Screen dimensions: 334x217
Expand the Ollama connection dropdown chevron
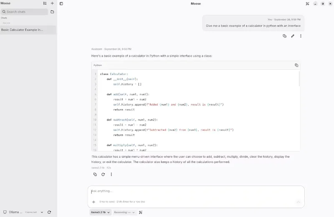pos(42,212)
